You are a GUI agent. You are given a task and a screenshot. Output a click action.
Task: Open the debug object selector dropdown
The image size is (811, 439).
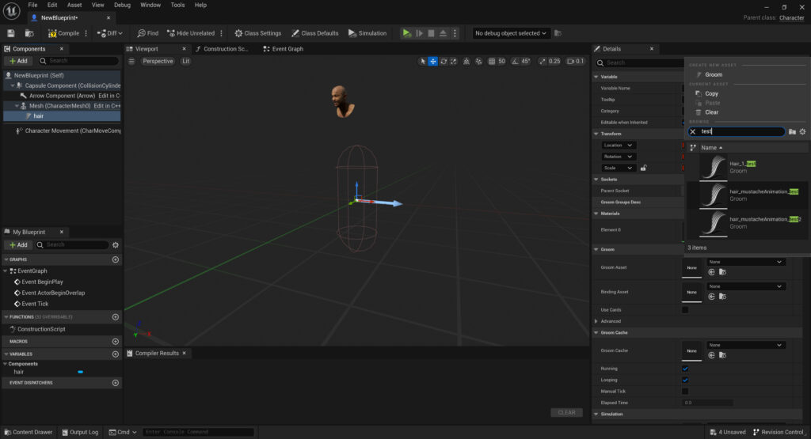(x=511, y=33)
